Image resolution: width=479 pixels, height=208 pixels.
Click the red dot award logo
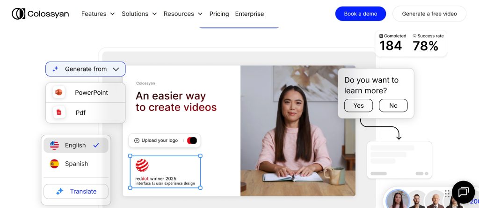[x=142, y=165]
